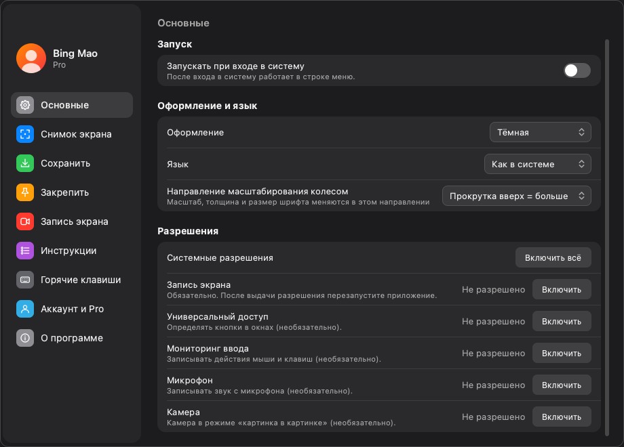Click the Bing Mao user name
The height and width of the screenshot is (447, 624).
tap(75, 54)
